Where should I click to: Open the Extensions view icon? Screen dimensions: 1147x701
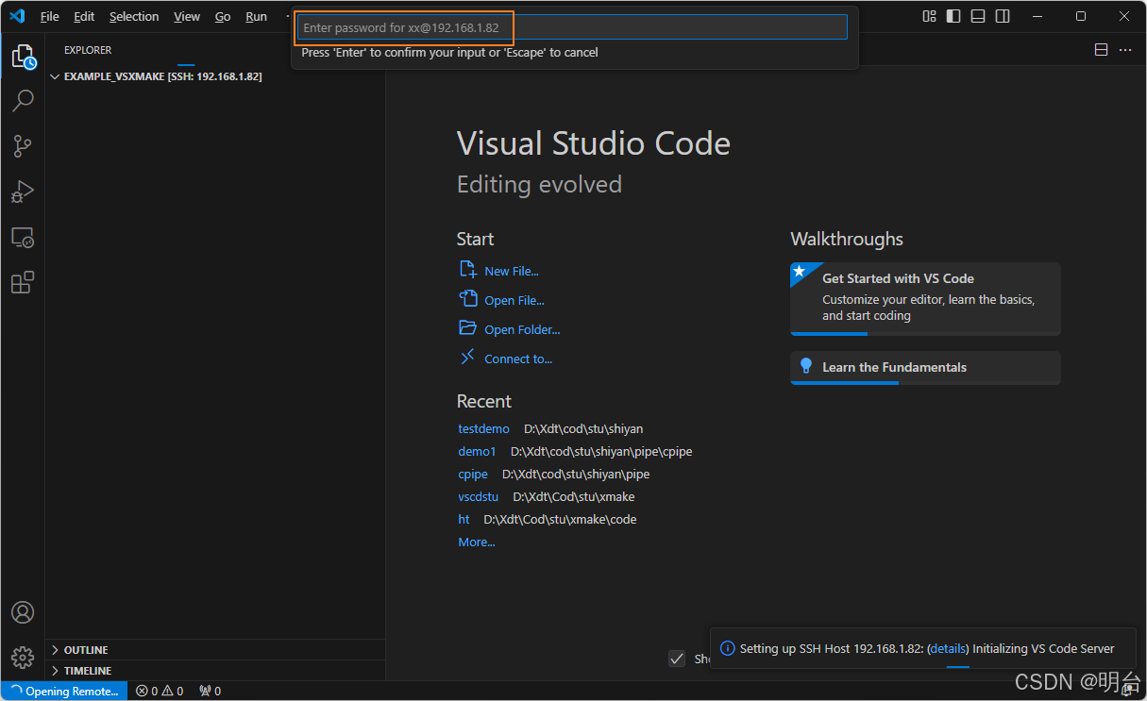pyautogui.click(x=23, y=282)
